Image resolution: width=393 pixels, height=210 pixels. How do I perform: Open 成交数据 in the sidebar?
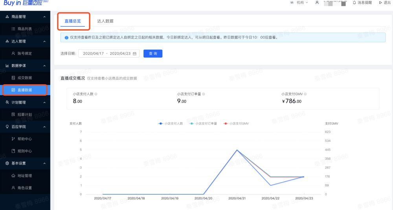pyautogui.click(x=24, y=78)
